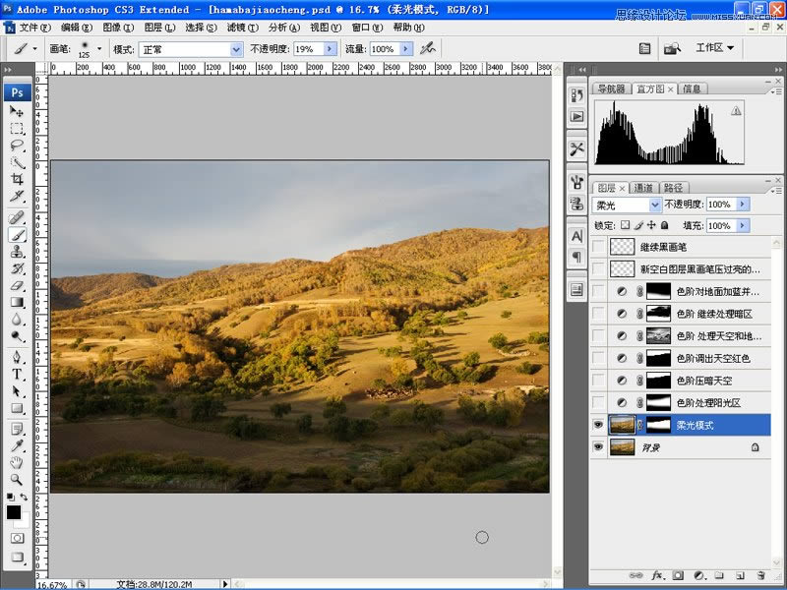
Task: Click the brush 不透明度 19% input field
Action: (306, 48)
